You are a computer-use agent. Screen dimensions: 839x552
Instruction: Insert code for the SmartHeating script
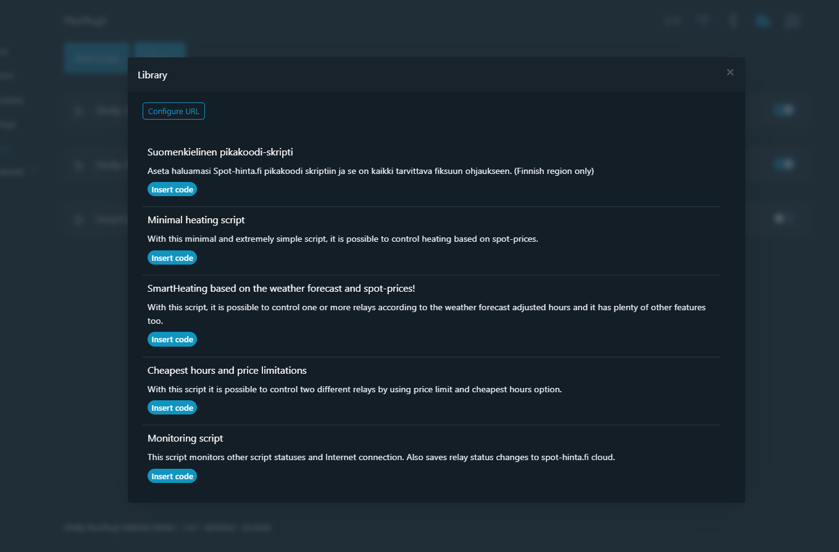pos(172,339)
